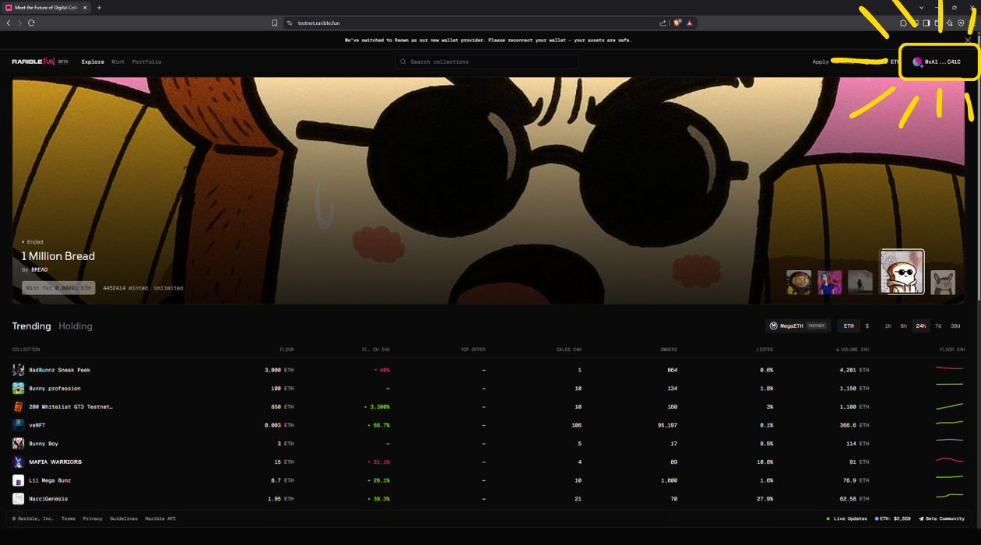Viewport: 981px width, 545px height.
Task: Open the 1 Million Bread collection title
Action: coord(58,256)
